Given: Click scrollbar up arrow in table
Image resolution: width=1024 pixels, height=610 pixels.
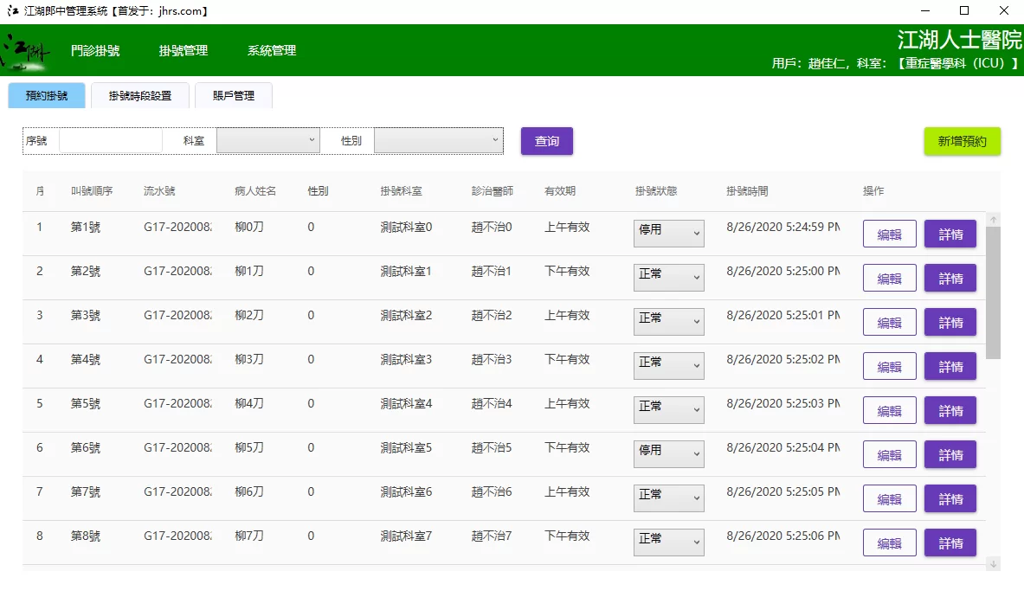Looking at the screenshot, I should tap(993, 220).
